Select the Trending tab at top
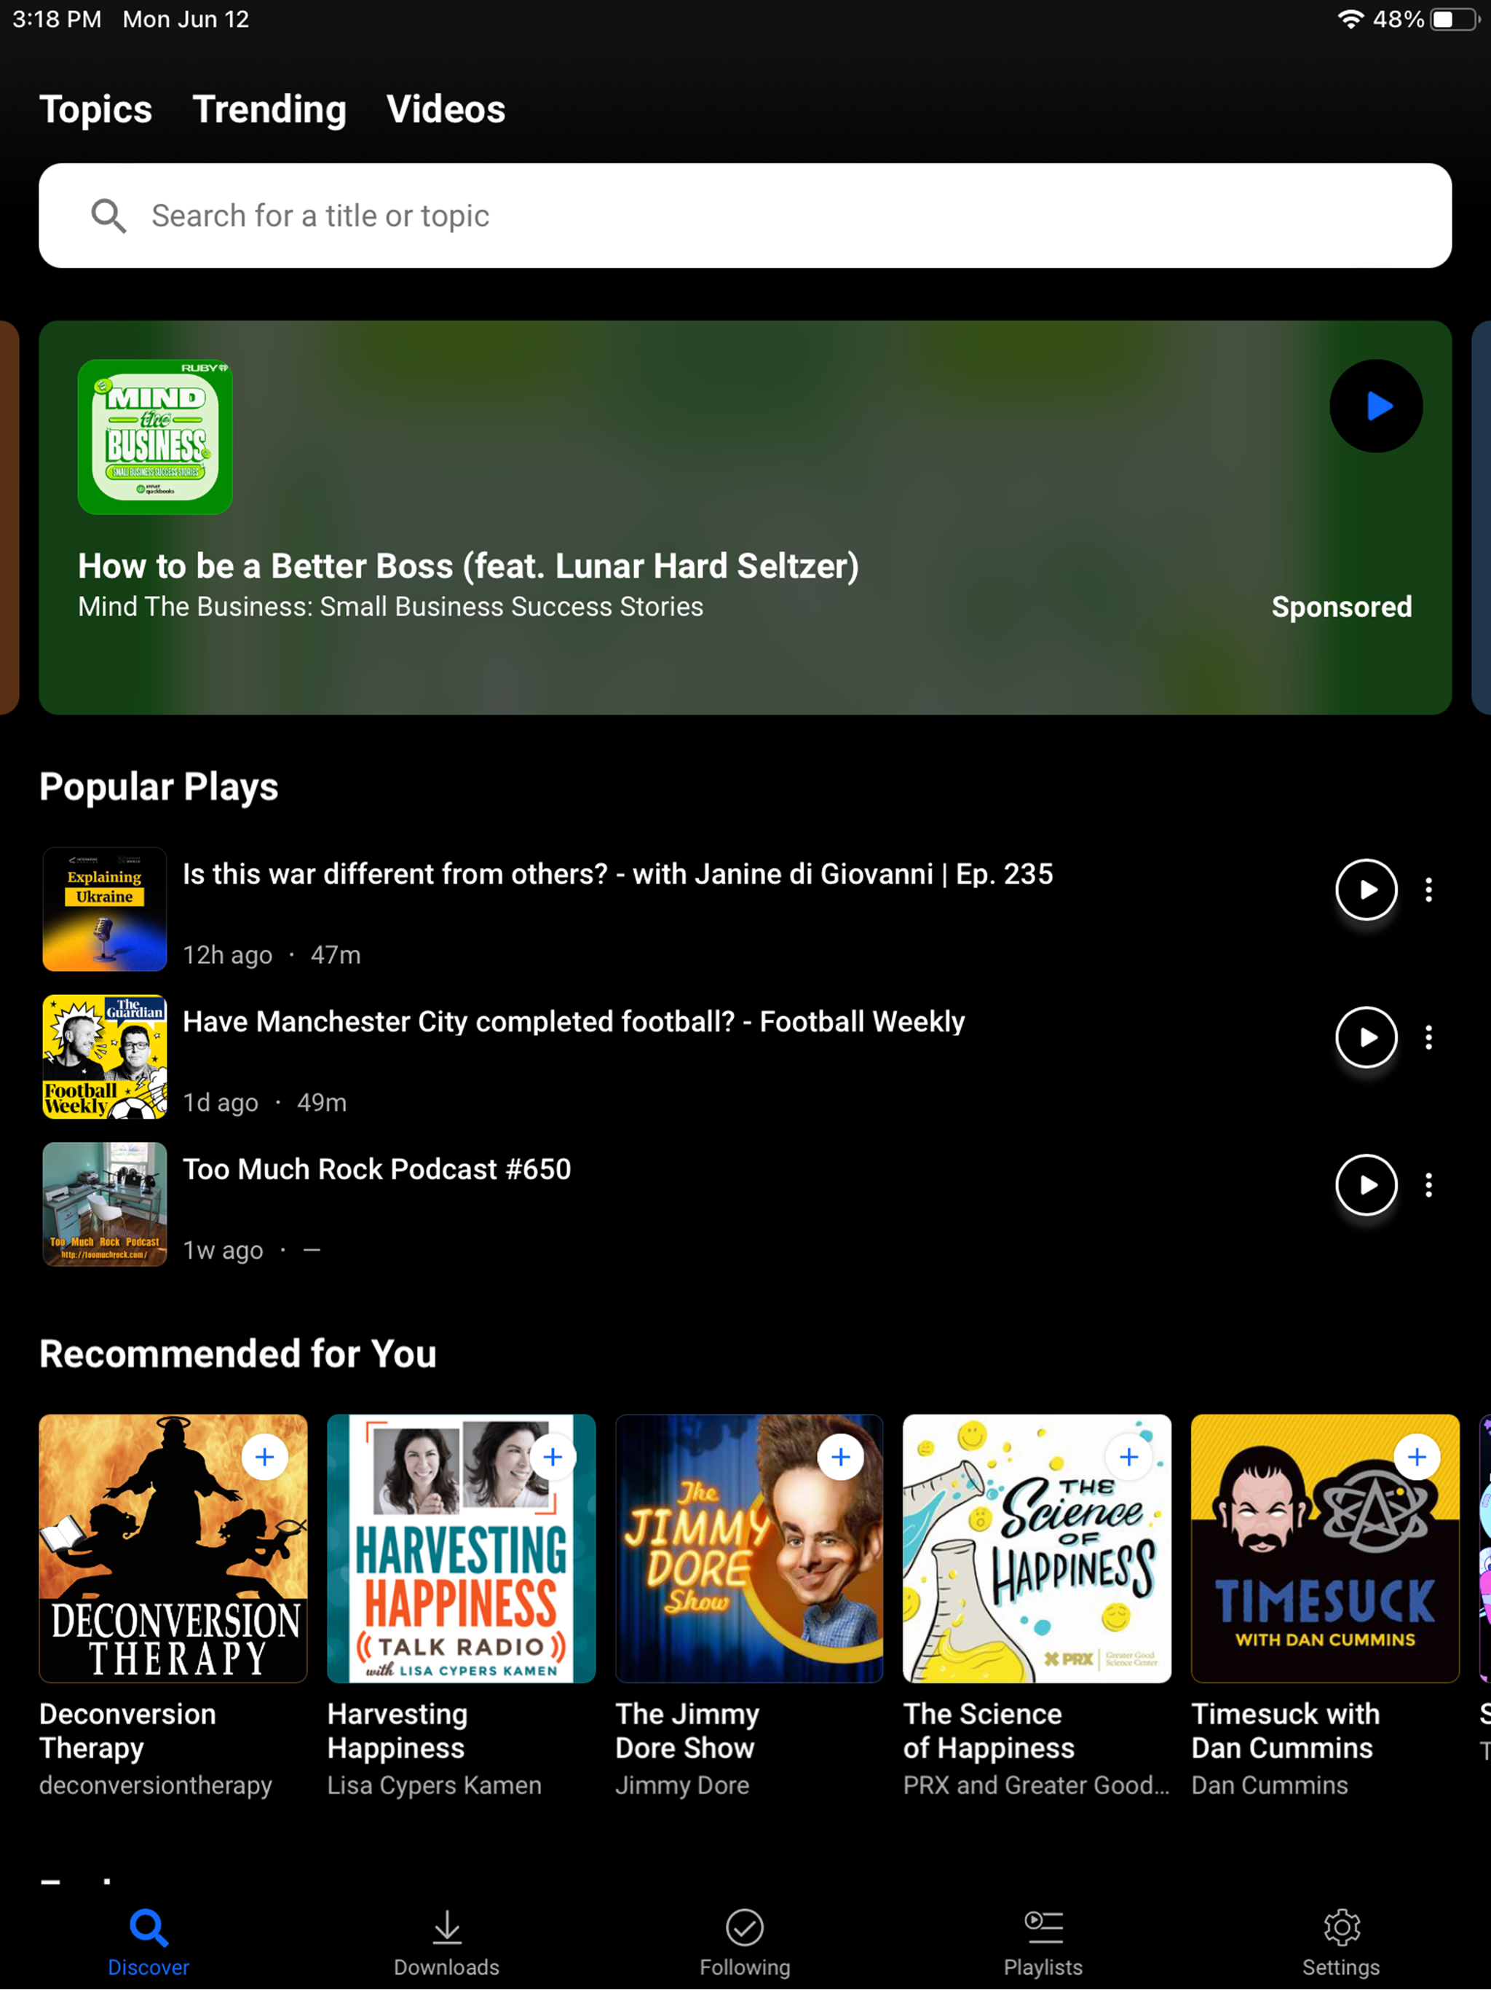 [269, 109]
